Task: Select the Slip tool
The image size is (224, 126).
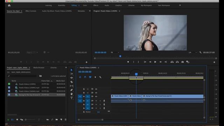Action: (x=71, y=86)
